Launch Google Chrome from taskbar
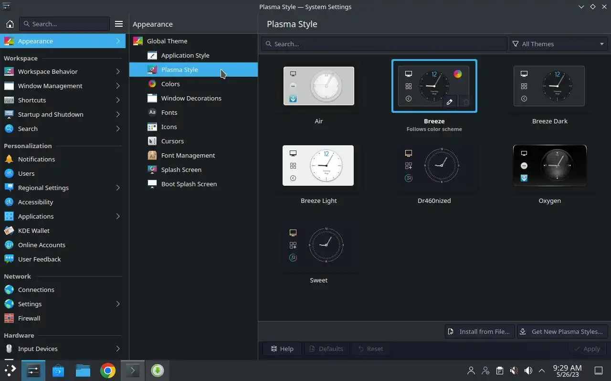Image resolution: width=611 pixels, height=381 pixels. [108, 371]
